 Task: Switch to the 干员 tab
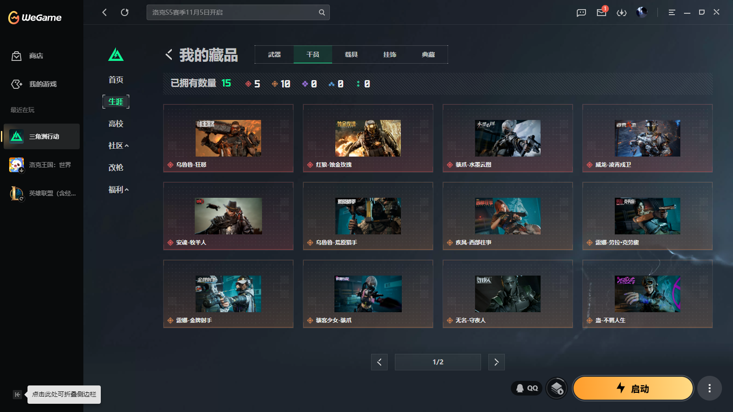(x=313, y=54)
